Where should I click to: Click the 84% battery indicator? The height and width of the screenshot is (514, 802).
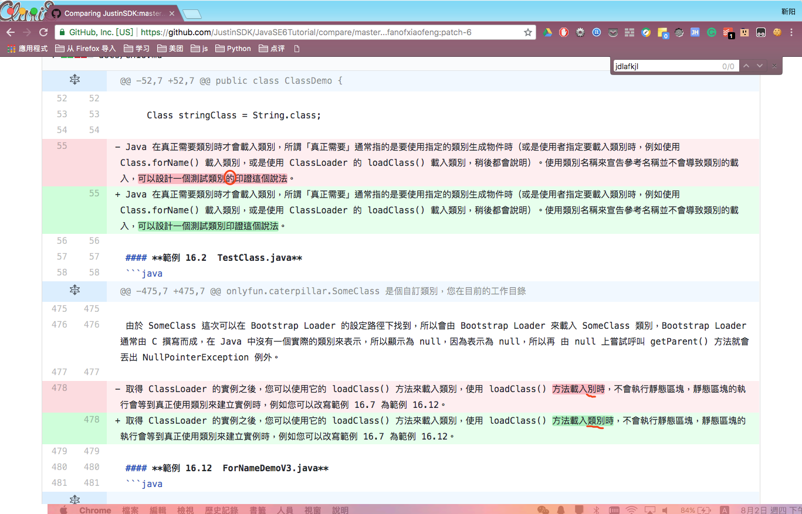tap(695, 510)
